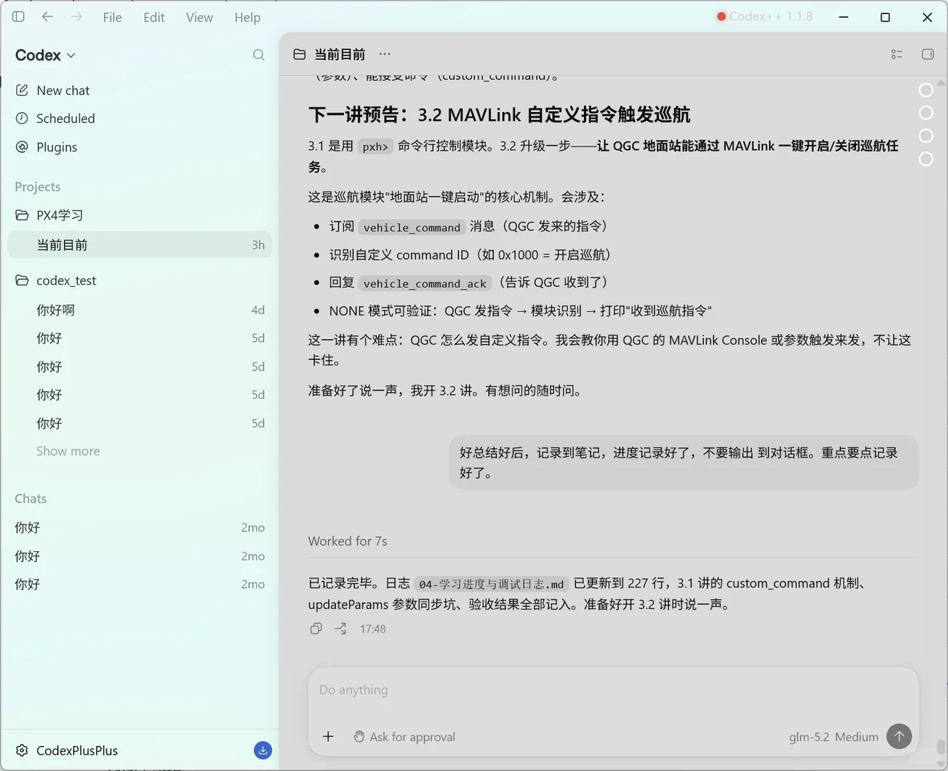Click the second message marker circle at right

point(926,113)
